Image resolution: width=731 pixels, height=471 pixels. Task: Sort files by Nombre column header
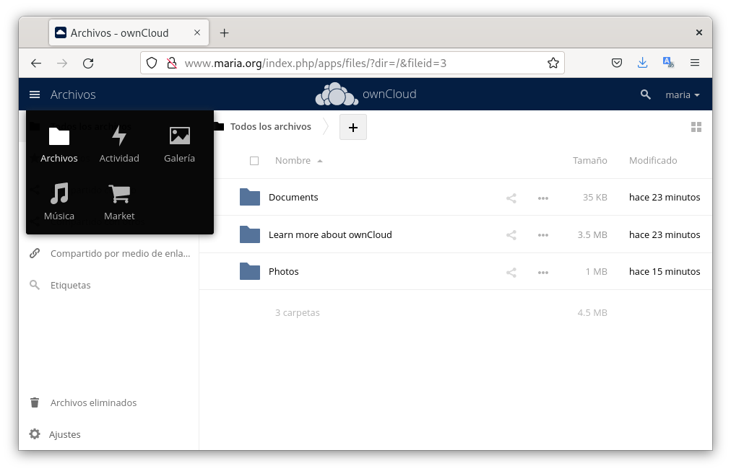point(293,161)
